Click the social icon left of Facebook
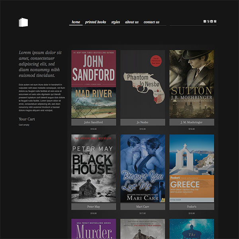The height and width of the screenshot is (239, 239). [x=205, y=22]
